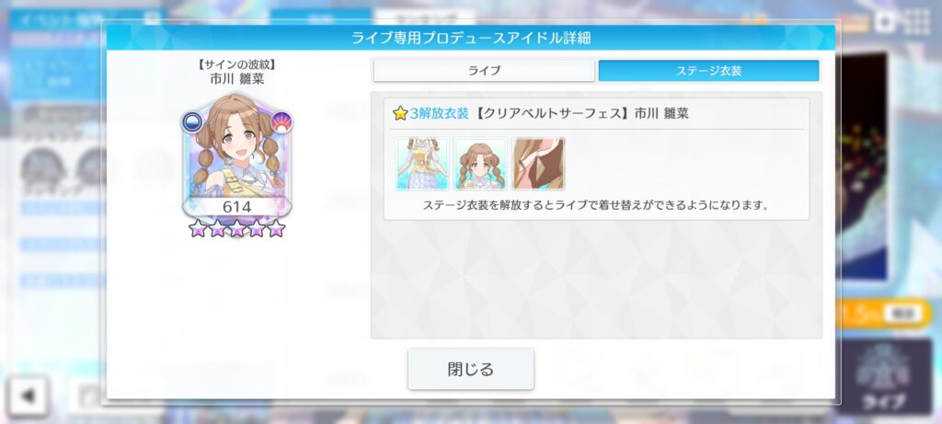Click the 3解放衣装 blue label

click(x=439, y=113)
